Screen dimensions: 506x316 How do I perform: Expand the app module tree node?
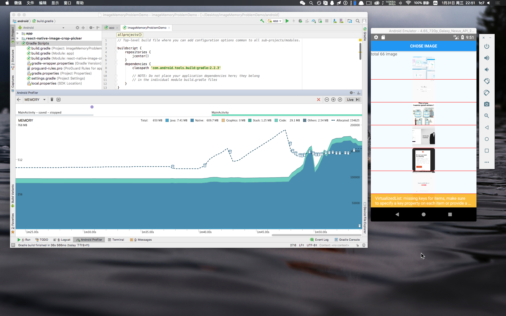[18, 33]
